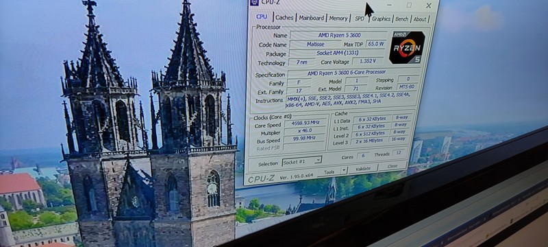The width and height of the screenshot is (548, 247).
Task: Click the AMD Ryzen 5 logo image
Action: [407, 47]
